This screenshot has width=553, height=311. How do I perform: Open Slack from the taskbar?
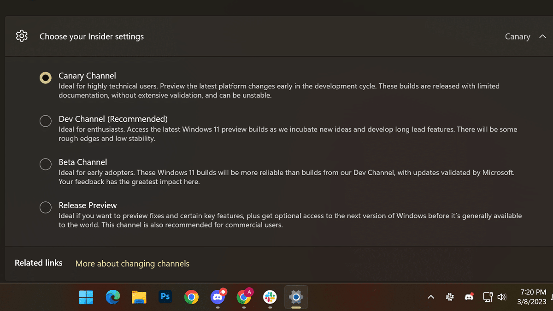coord(270,297)
